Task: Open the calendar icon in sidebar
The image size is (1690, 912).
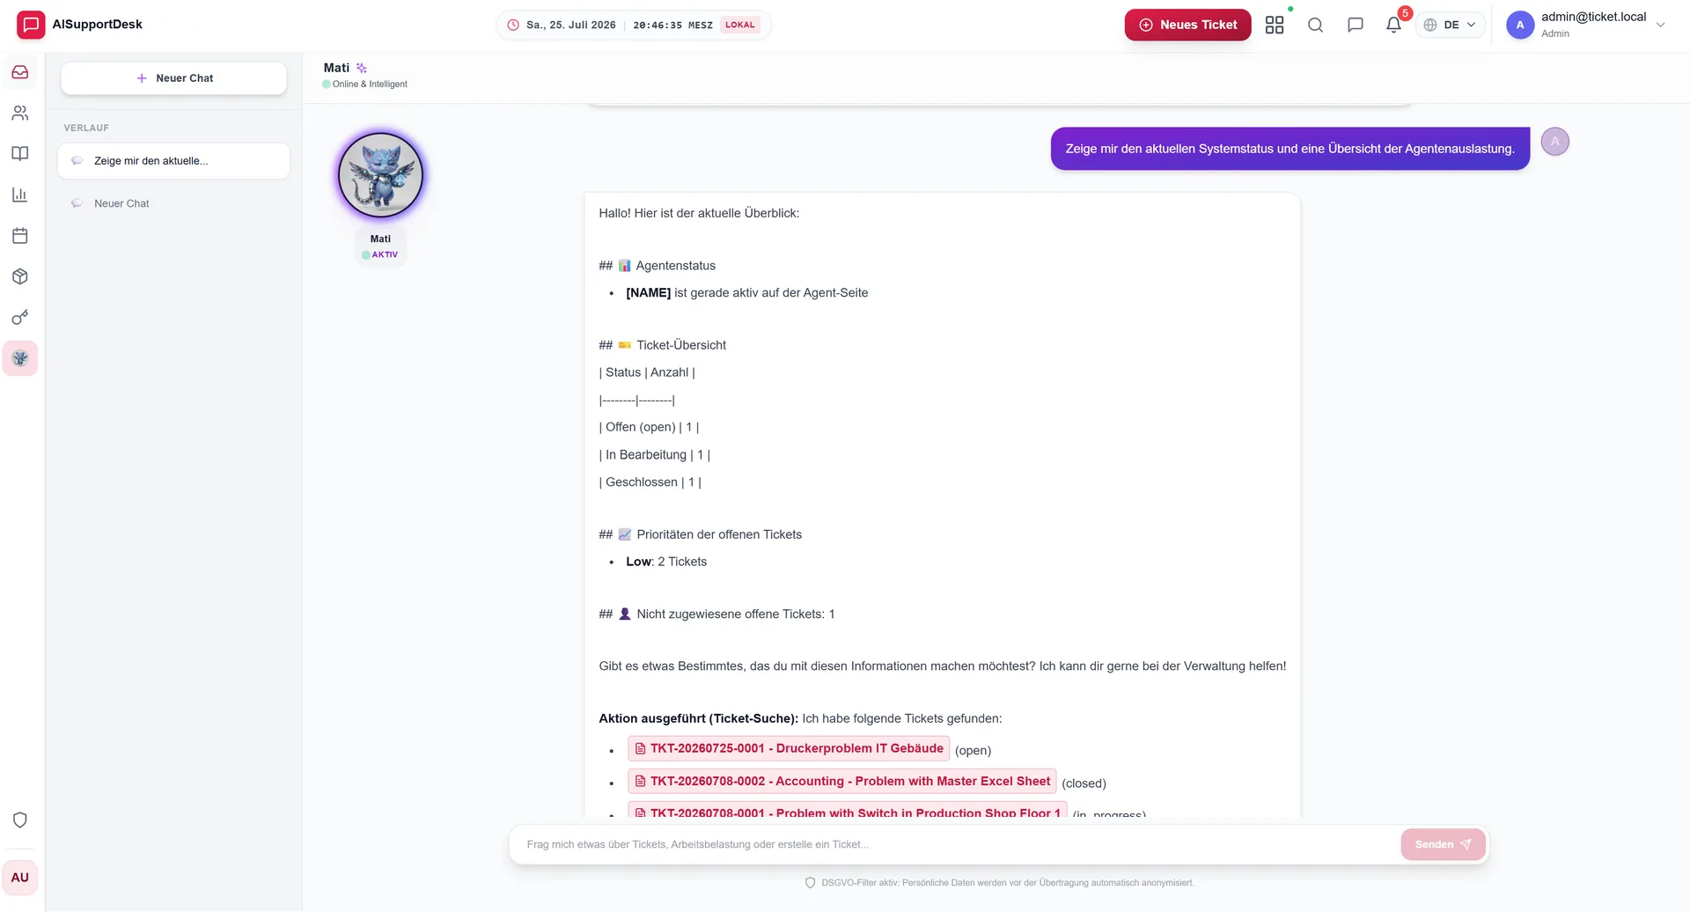Action: point(20,236)
